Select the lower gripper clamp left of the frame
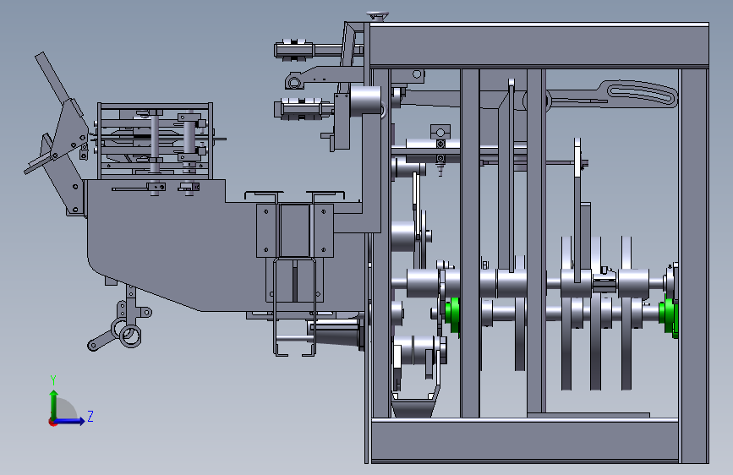The width and height of the screenshot is (733, 475). [x=299, y=109]
